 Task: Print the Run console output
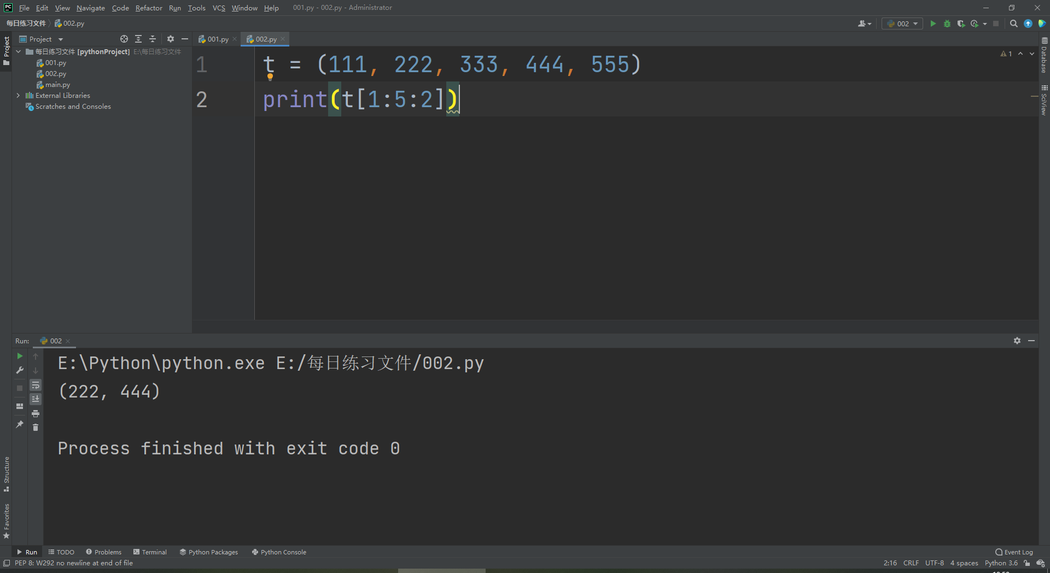point(36,413)
